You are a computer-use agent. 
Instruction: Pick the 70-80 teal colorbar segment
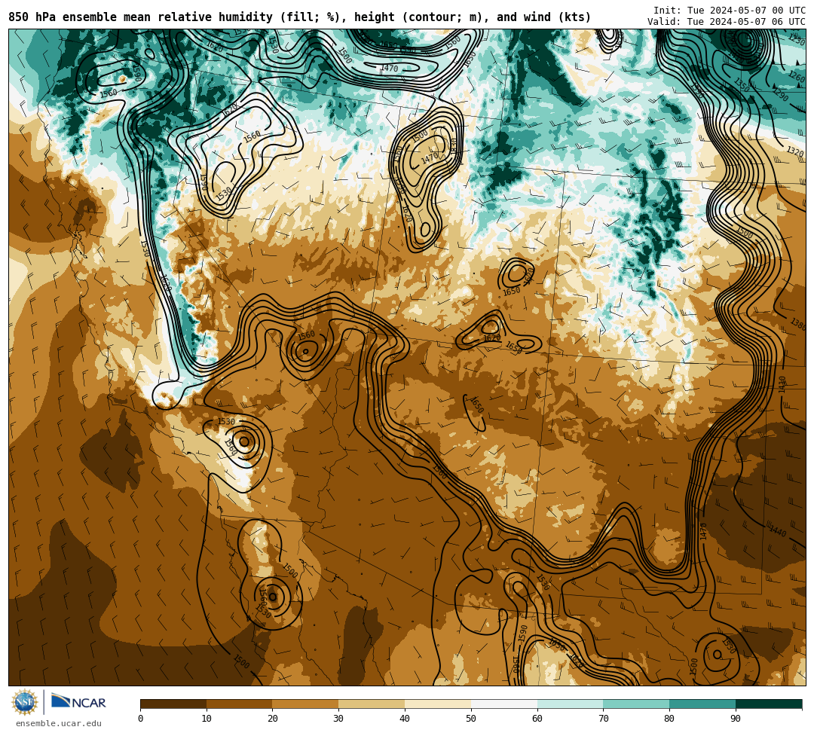[x=636, y=704]
